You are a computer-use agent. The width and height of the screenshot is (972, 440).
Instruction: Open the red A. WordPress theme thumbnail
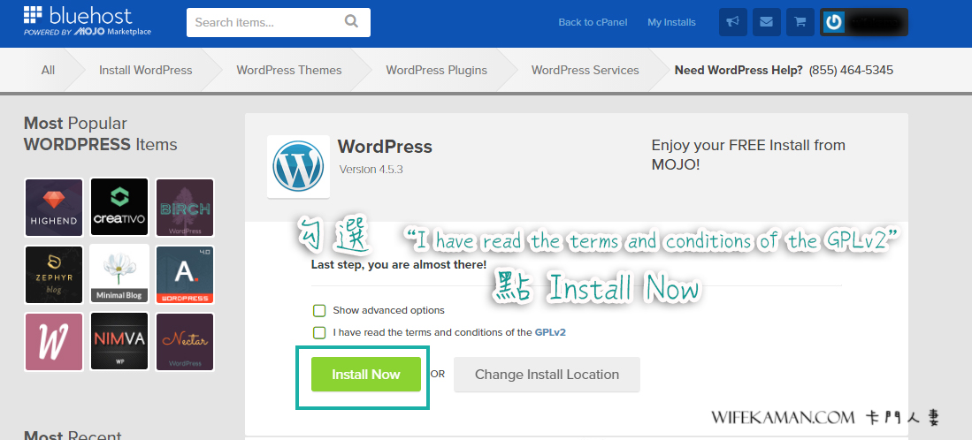pos(185,274)
